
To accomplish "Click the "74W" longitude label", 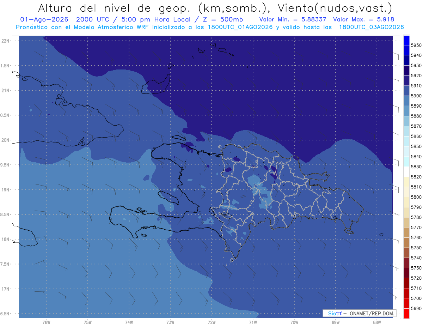I will coord(129,322).
